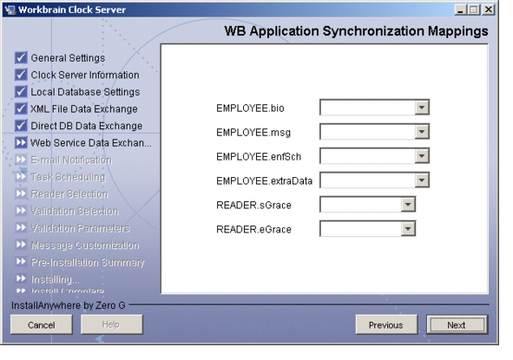The height and width of the screenshot is (360, 513).
Task: Open the READER.sGrace dropdown arrow
Action: [x=408, y=205]
